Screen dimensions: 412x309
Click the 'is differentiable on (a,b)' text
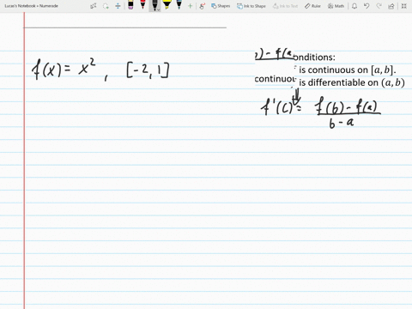[x=352, y=82]
